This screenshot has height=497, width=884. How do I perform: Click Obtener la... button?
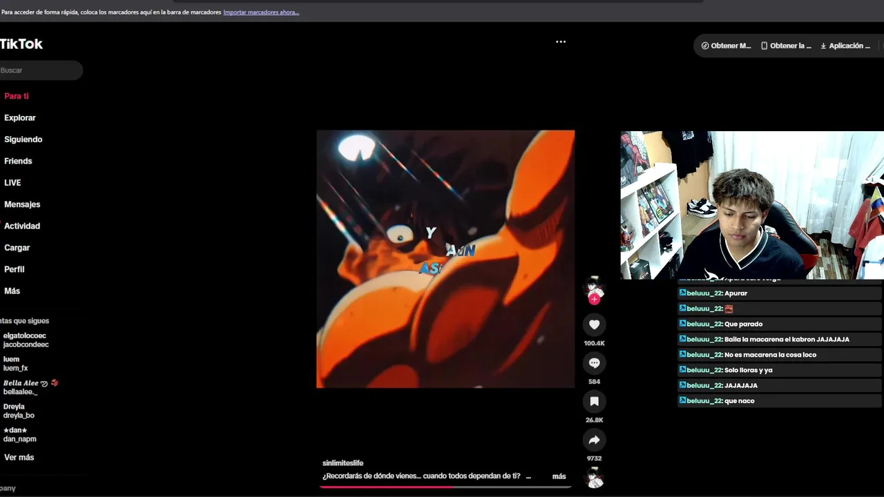[786, 46]
